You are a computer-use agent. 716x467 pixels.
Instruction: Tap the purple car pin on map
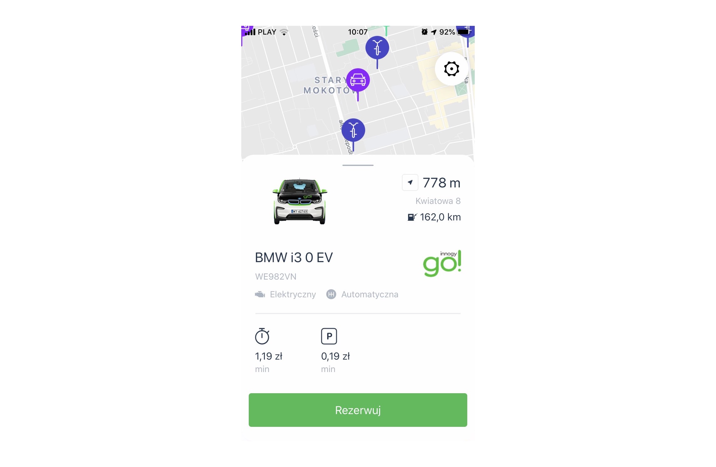pos(358,80)
